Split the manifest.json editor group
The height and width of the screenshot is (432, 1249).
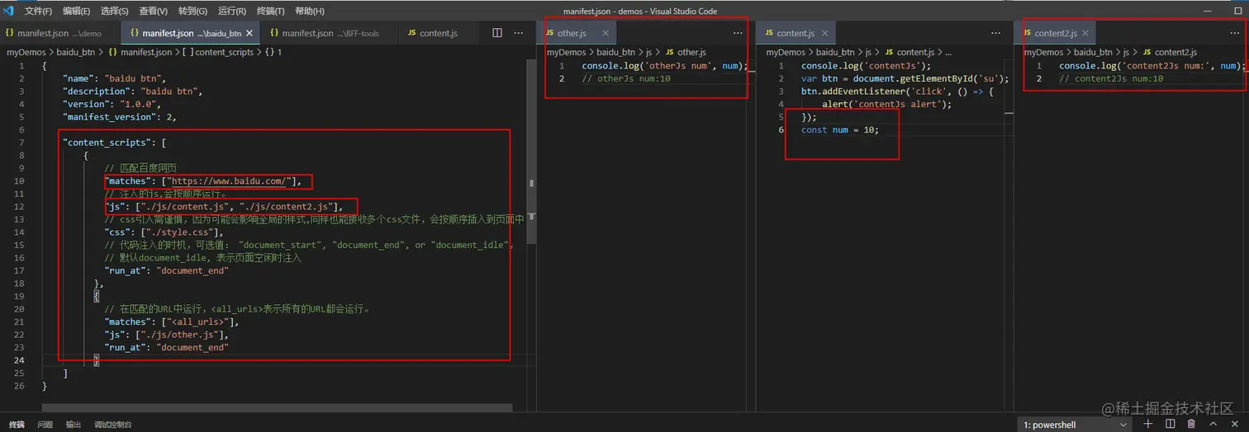pos(497,33)
